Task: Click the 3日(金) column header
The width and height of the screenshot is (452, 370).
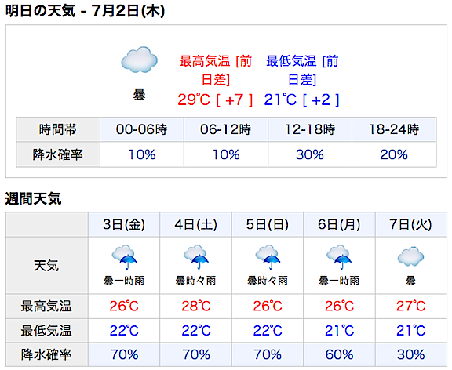Action: (124, 225)
